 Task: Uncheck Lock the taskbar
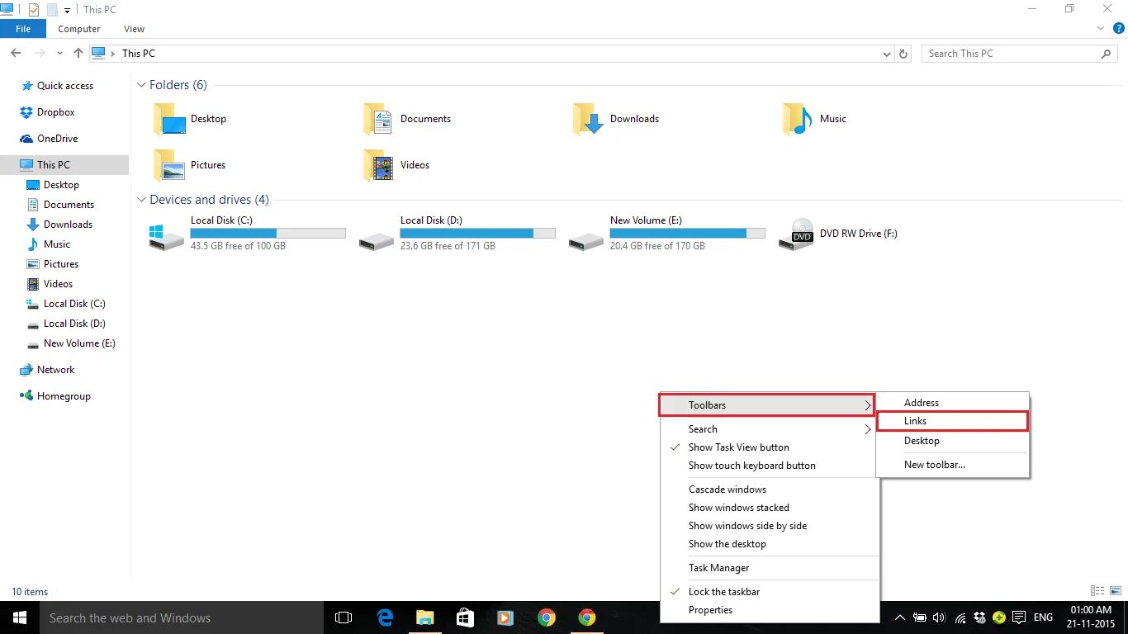pos(724,591)
